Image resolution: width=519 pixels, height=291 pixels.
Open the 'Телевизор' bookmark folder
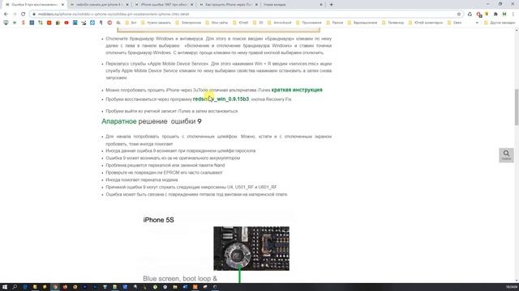click(x=392, y=23)
